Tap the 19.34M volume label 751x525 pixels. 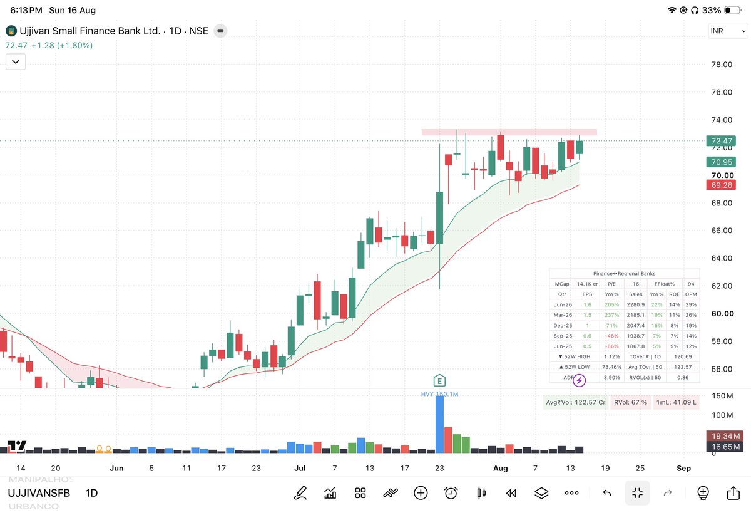(725, 435)
